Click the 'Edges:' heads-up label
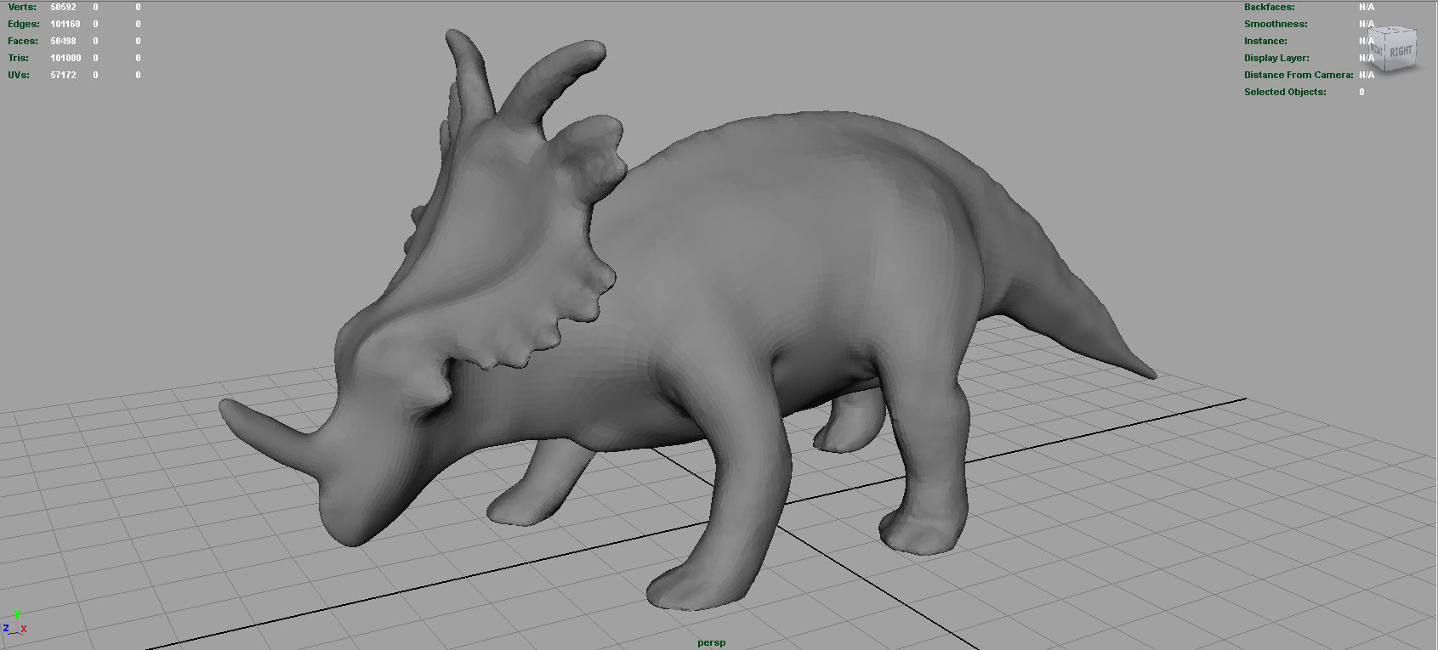This screenshot has width=1438, height=650. (x=24, y=24)
